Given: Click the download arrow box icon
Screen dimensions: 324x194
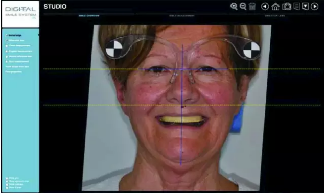Looking at the screenshot, I should (x=305, y=7).
